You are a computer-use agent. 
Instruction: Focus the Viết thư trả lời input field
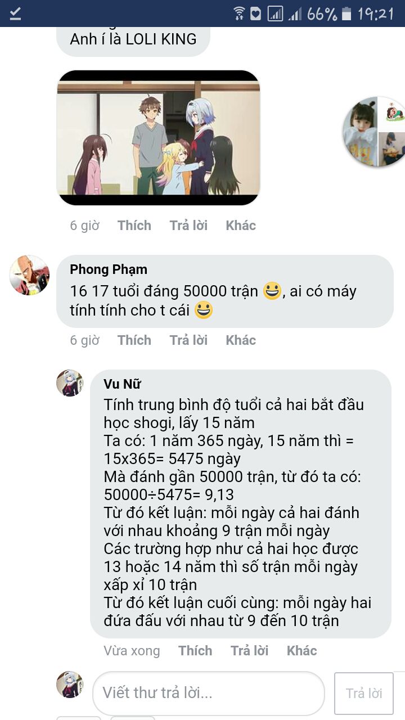pos(209,693)
